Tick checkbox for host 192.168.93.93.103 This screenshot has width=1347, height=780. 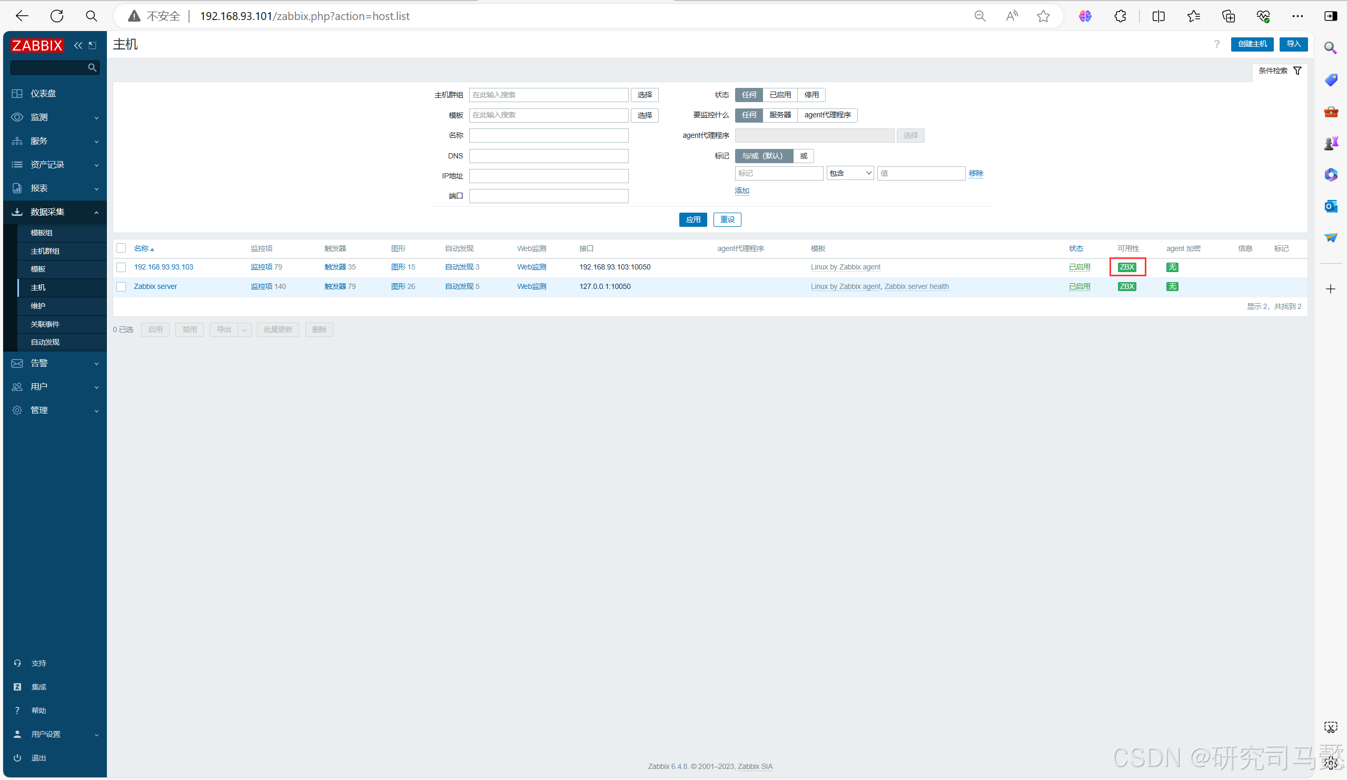121,267
